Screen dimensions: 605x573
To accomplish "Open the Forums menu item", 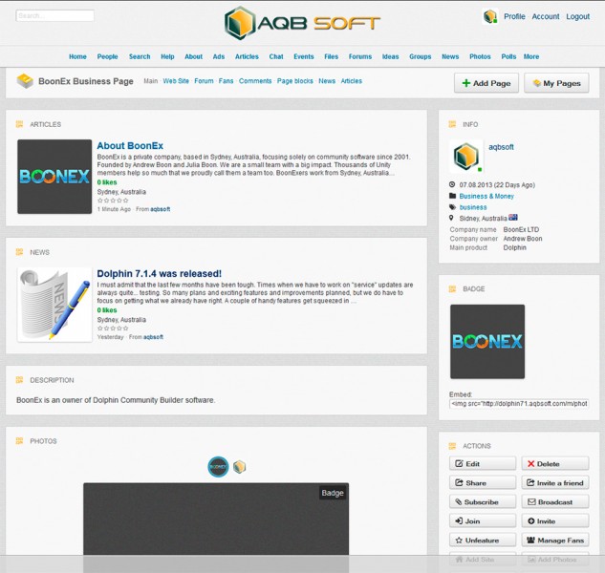I will (360, 56).
